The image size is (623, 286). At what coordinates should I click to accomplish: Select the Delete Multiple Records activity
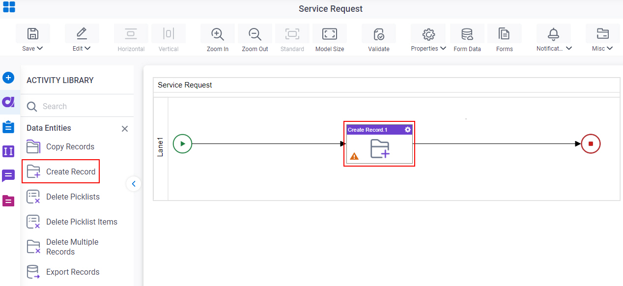62,247
